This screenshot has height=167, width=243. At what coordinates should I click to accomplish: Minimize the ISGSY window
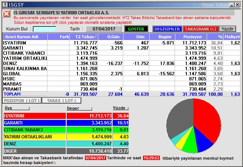point(232,5)
